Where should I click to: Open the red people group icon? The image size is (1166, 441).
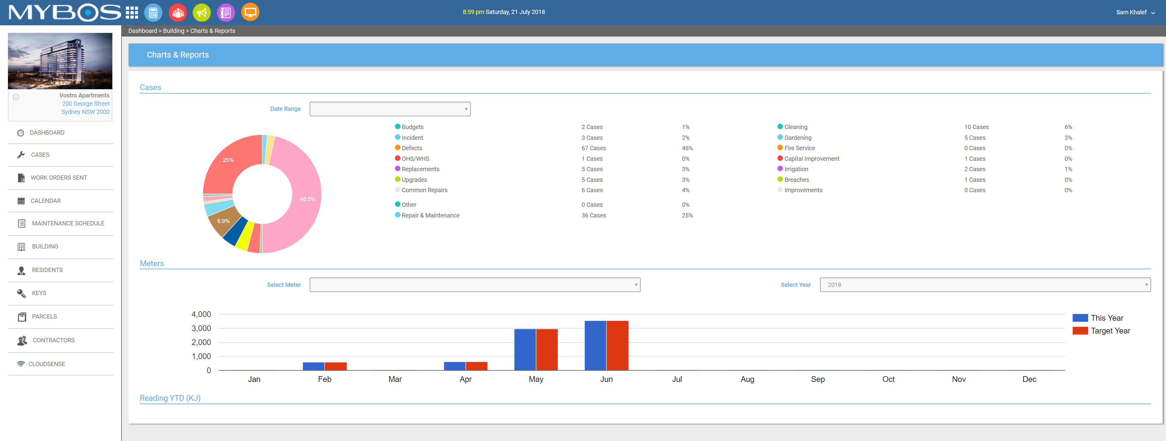tap(178, 12)
